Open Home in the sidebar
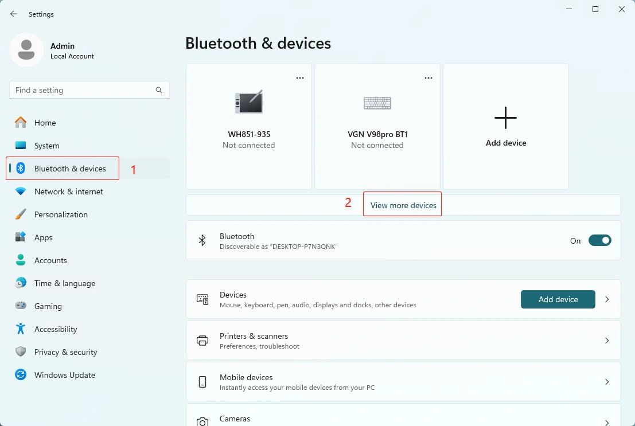Viewport: 635px width, 426px height. tap(89, 122)
